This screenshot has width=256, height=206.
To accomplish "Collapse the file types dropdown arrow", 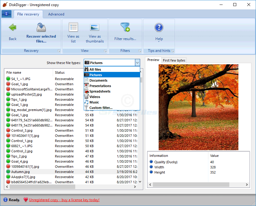I will 137,63.
